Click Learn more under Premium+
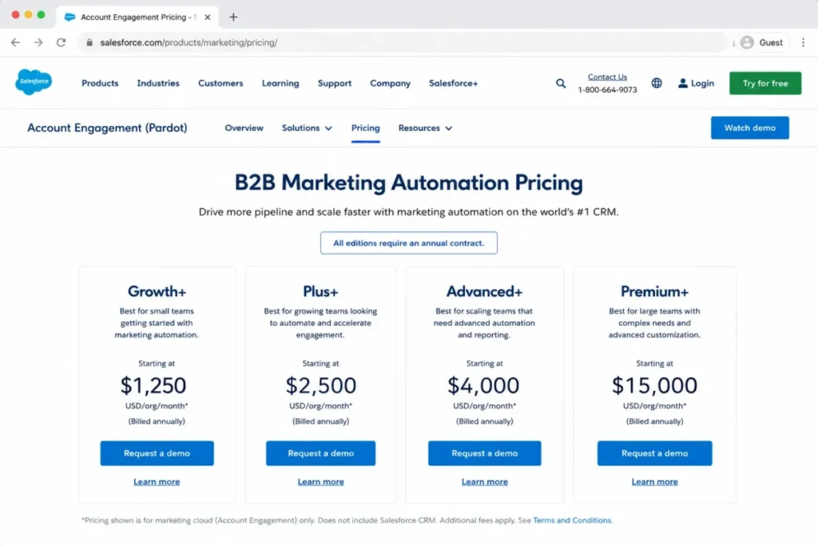Screen dimensions: 818x545 [x=655, y=482]
